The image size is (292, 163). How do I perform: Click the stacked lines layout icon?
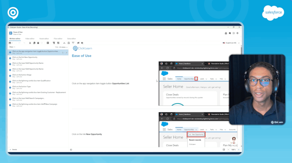click(x=54, y=43)
